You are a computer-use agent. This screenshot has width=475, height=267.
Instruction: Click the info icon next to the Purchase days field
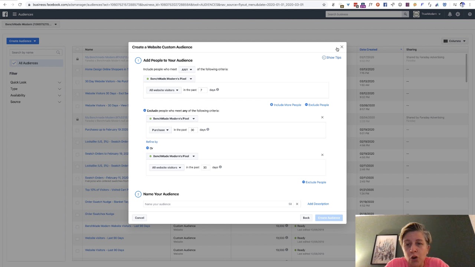tap(208, 129)
